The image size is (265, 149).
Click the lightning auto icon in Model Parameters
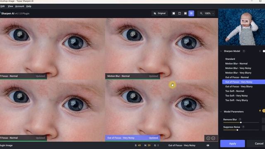(x=260, y=111)
